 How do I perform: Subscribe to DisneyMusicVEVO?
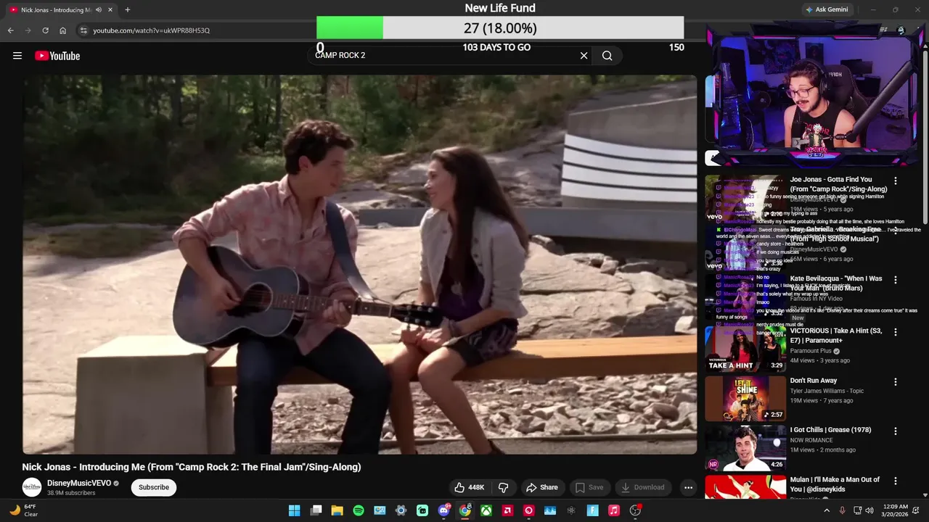[x=154, y=487]
